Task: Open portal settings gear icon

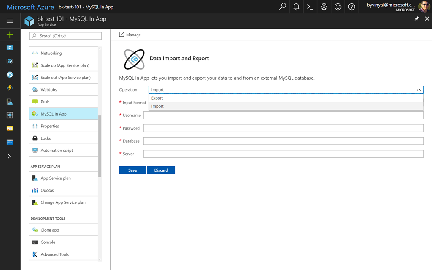Action: (x=324, y=7)
